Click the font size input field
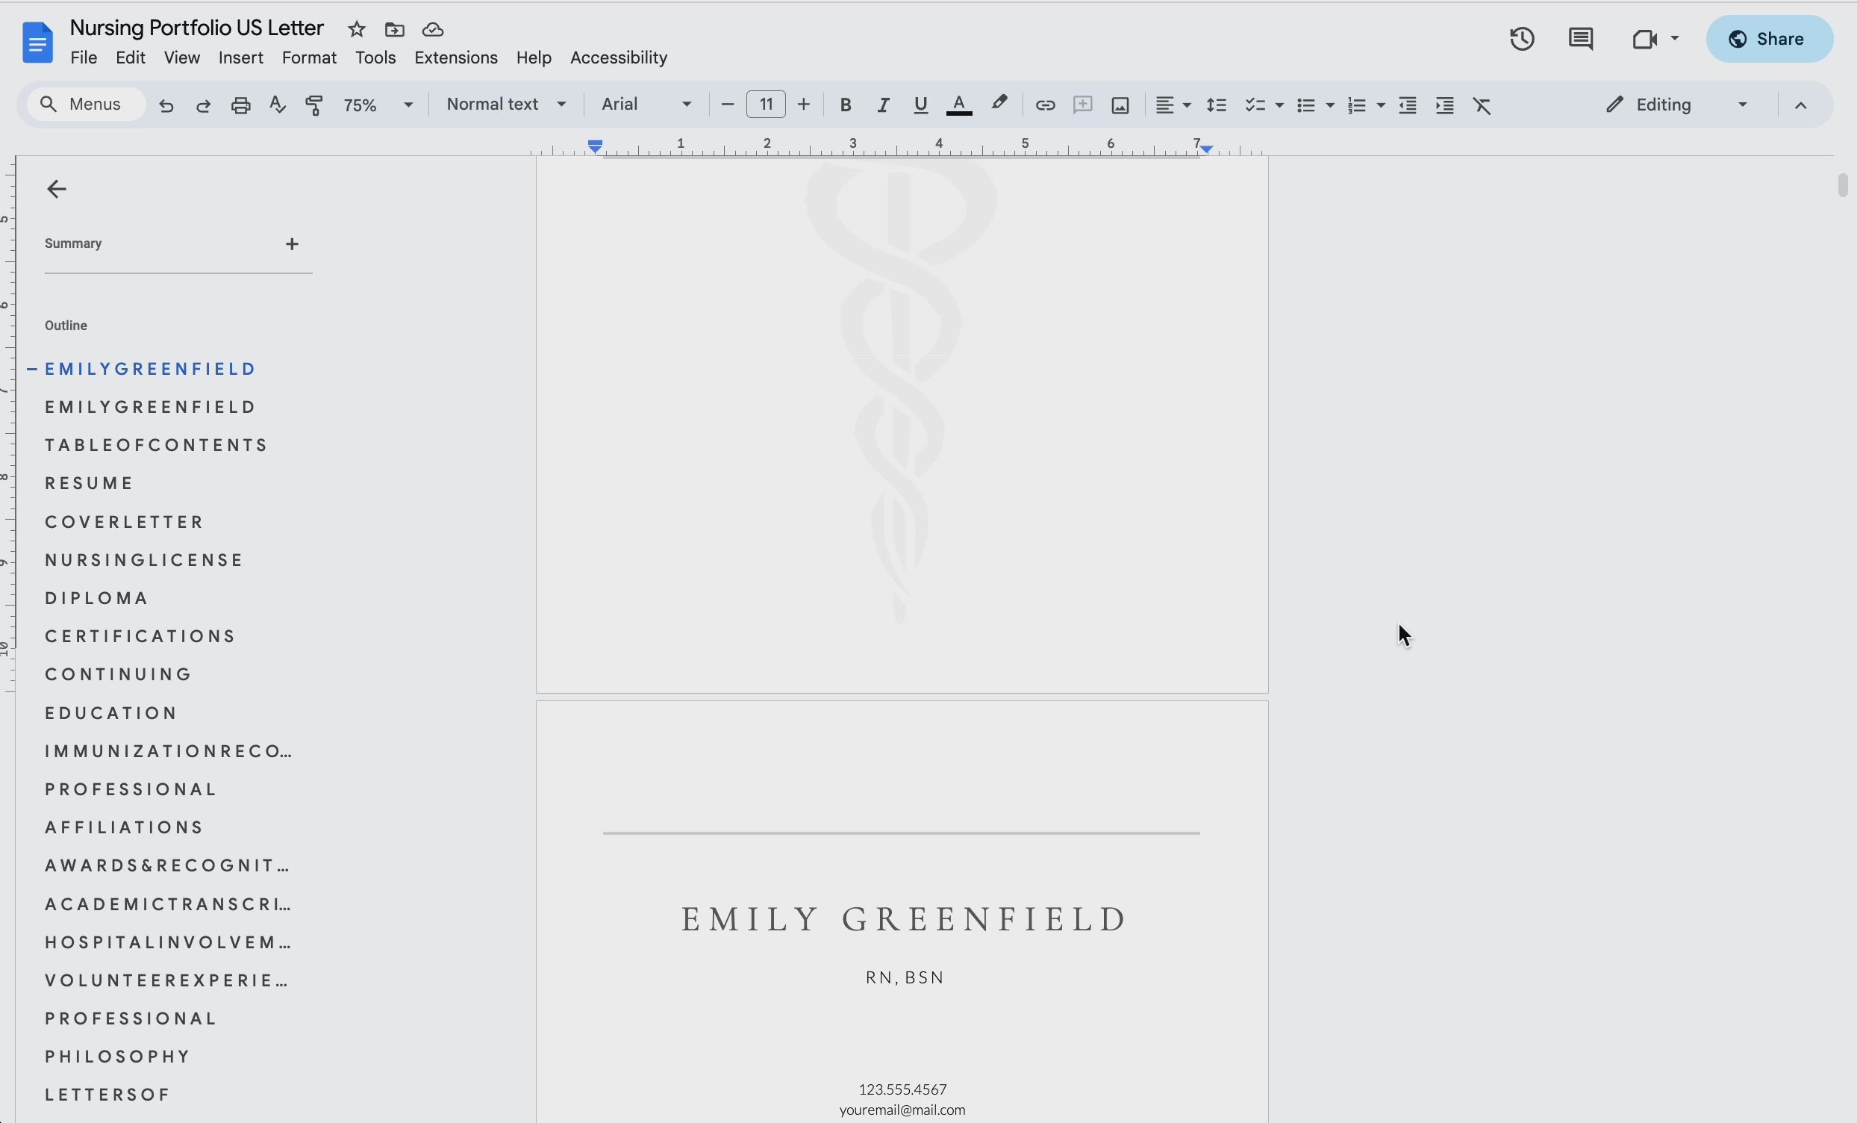This screenshot has width=1857, height=1123. click(766, 104)
